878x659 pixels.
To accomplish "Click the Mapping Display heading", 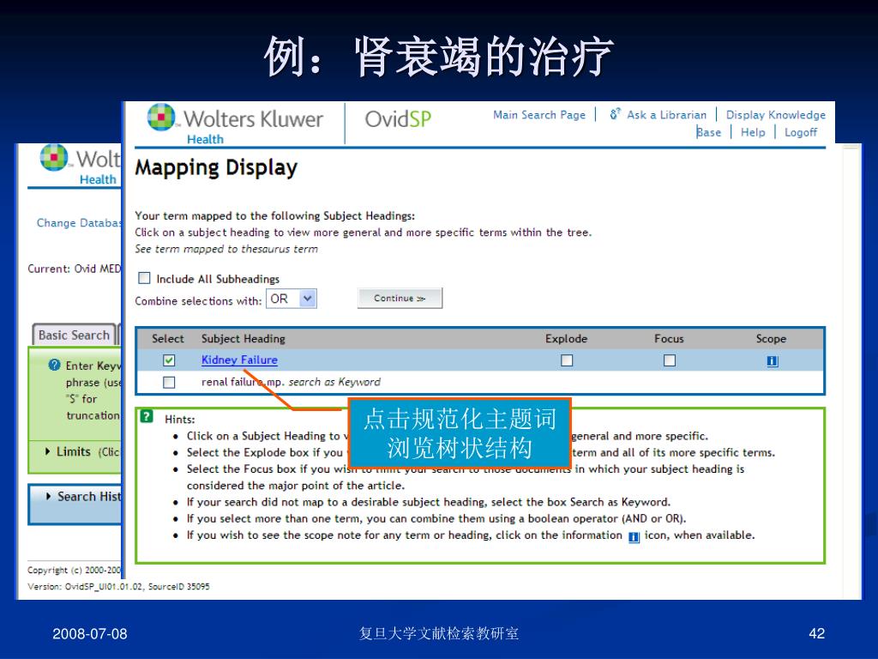I will point(216,168).
